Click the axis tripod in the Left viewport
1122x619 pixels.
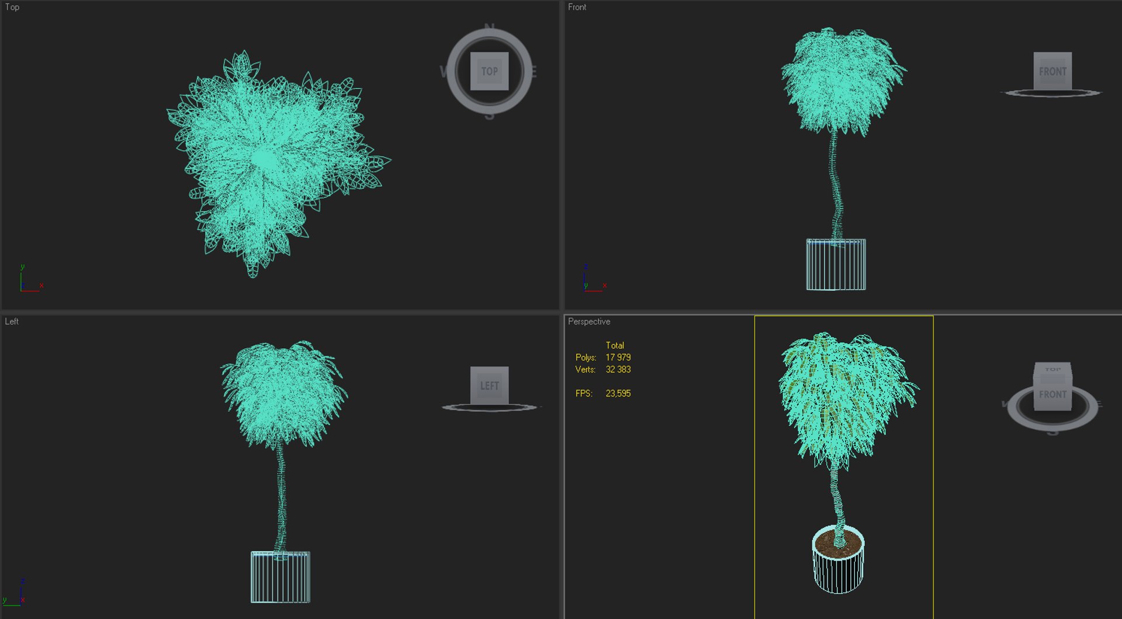click(15, 592)
